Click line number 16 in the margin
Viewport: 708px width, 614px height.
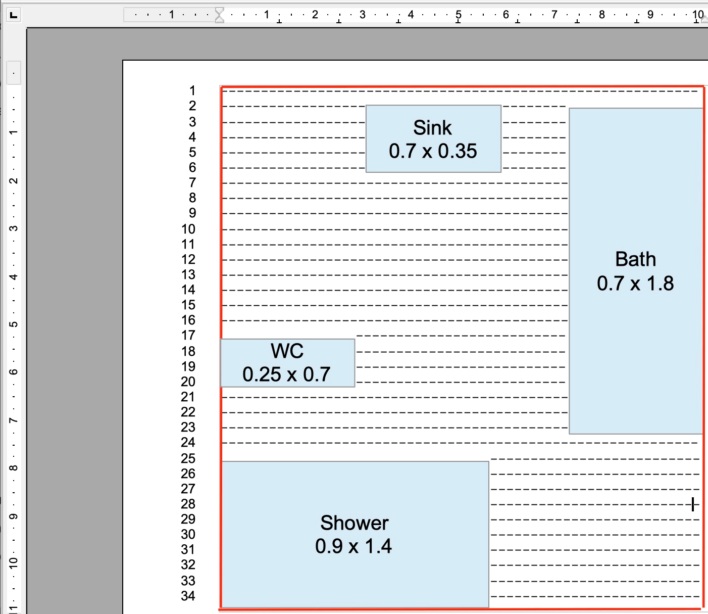tap(188, 320)
